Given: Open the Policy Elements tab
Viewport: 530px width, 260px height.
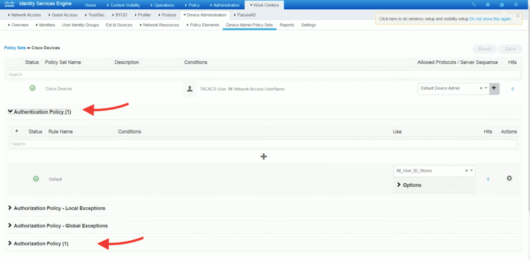Looking at the screenshot, I should click(203, 25).
